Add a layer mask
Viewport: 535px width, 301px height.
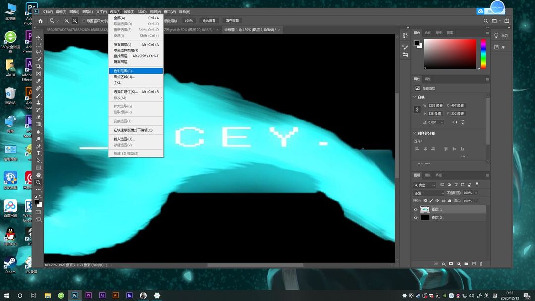[x=451, y=264]
